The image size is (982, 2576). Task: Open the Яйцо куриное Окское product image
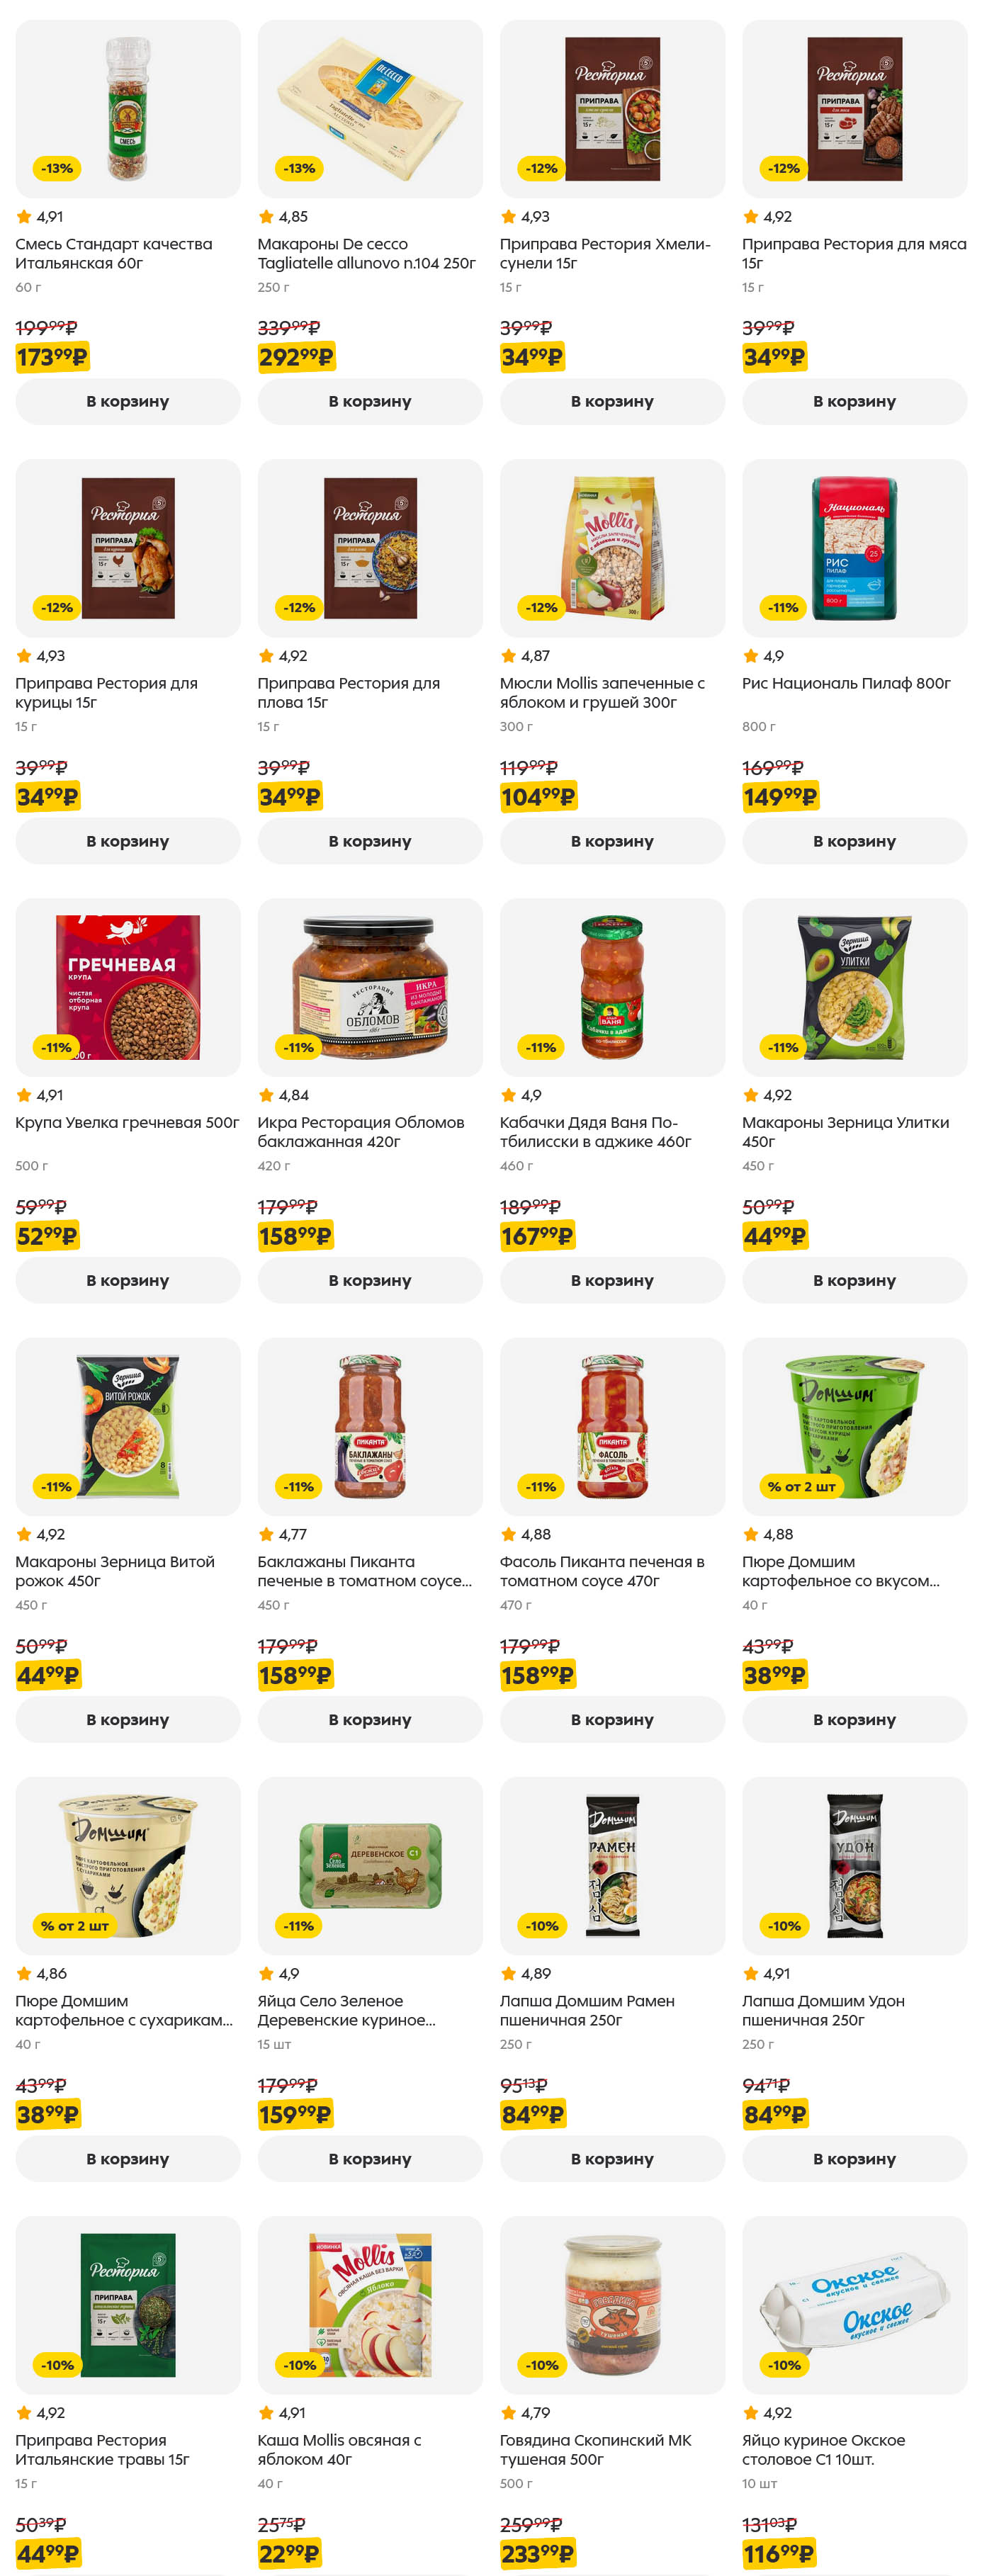click(x=854, y=2304)
